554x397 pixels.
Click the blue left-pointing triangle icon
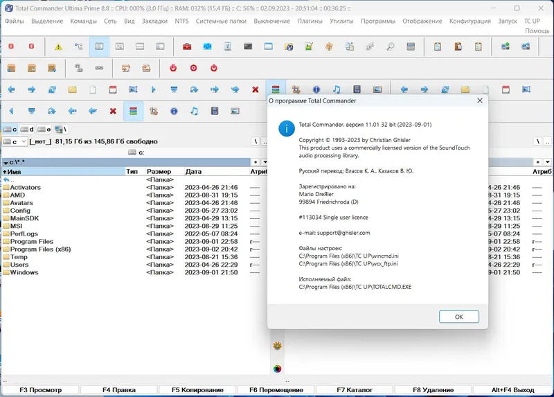[x=11, y=112]
